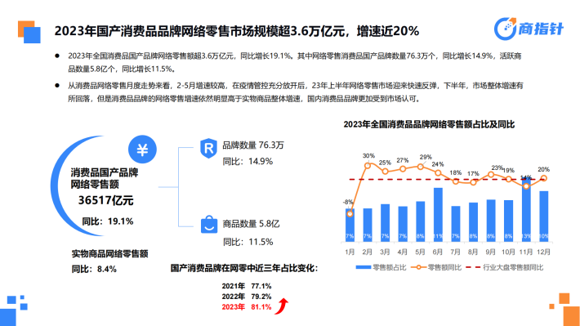580x326 pixels.
Task: Click the registered brand shield icon
Action: tap(208, 149)
